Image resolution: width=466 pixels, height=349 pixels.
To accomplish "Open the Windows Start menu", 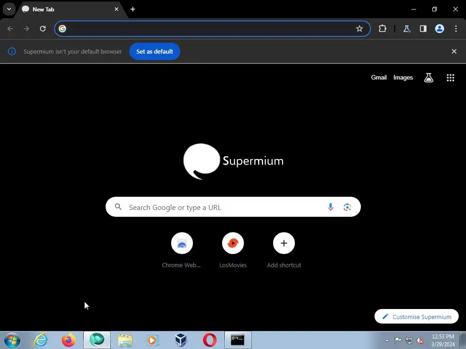I will coord(12,340).
